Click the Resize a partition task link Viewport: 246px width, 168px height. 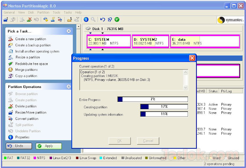(x=28, y=57)
